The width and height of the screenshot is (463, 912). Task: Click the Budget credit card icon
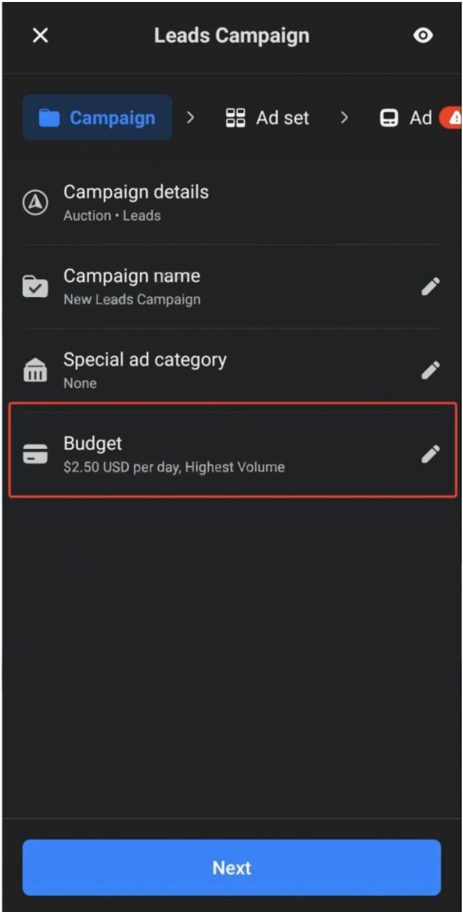coord(36,454)
